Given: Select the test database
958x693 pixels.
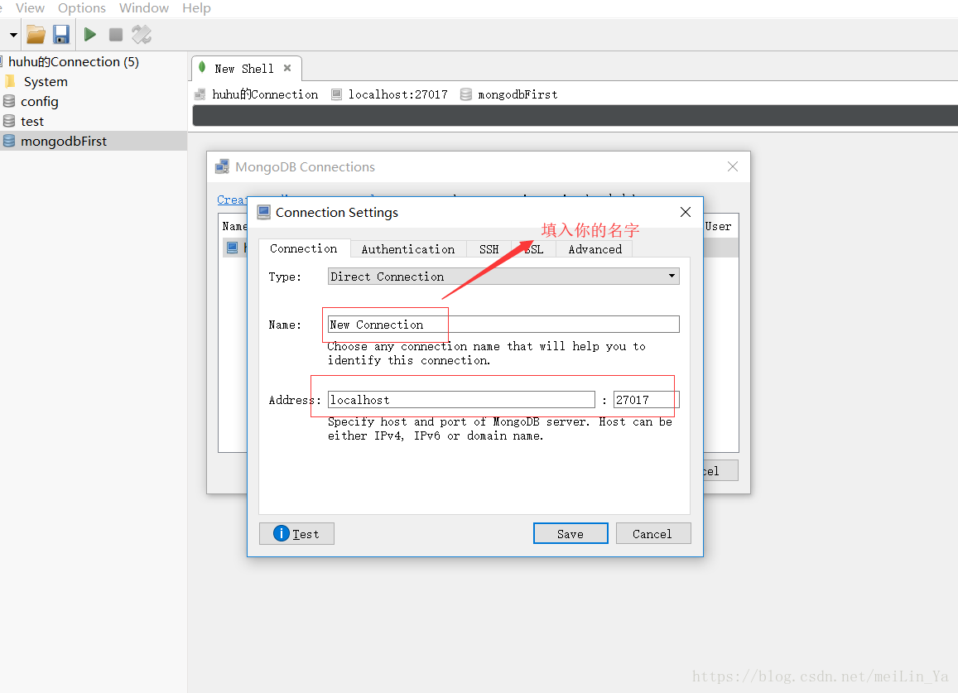Looking at the screenshot, I should pos(32,121).
